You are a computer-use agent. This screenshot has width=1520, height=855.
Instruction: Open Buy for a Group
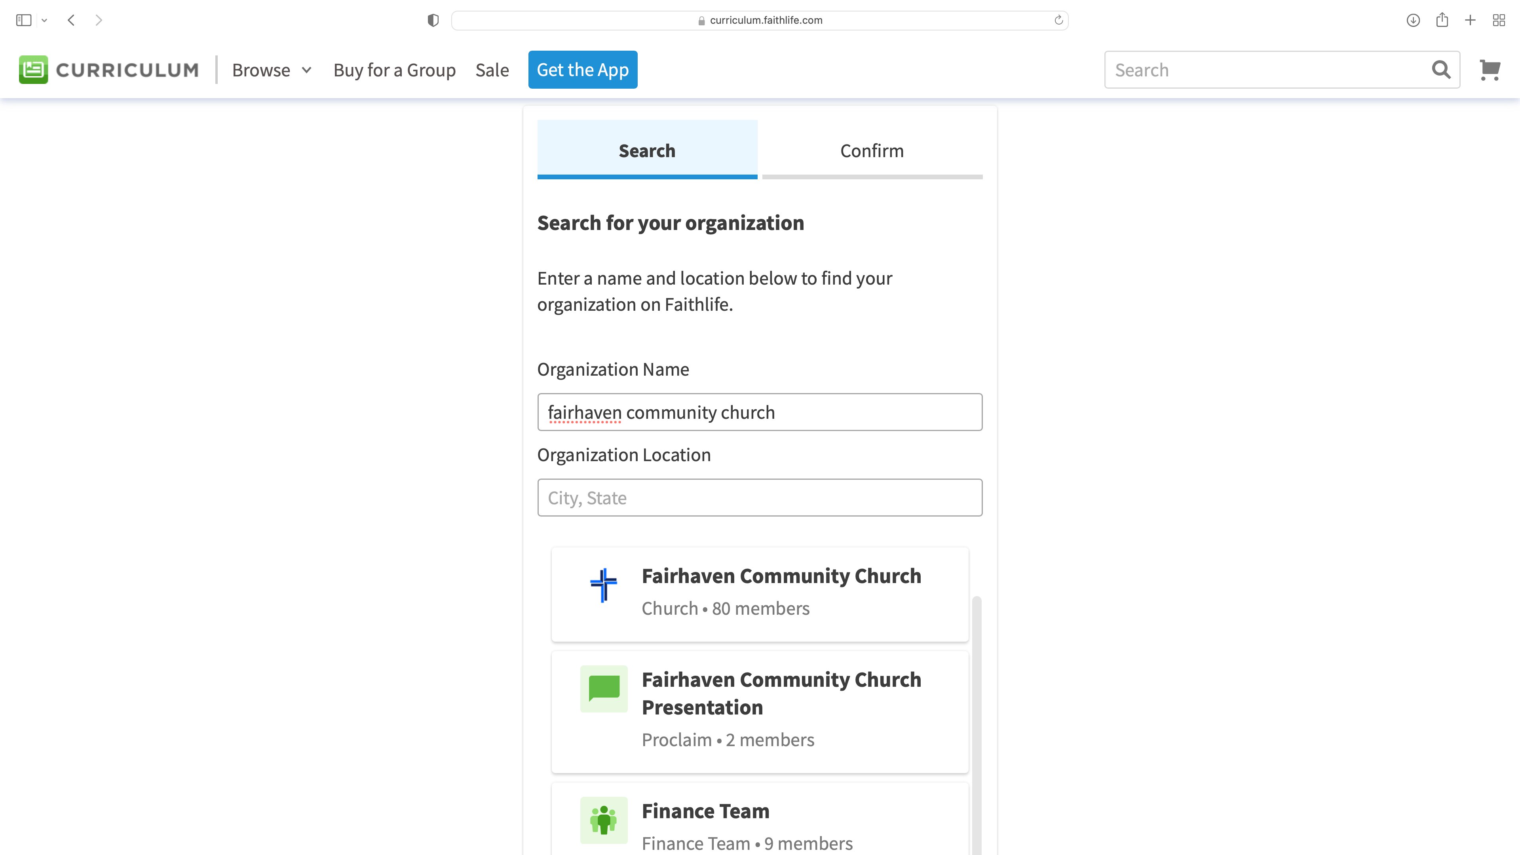click(394, 70)
